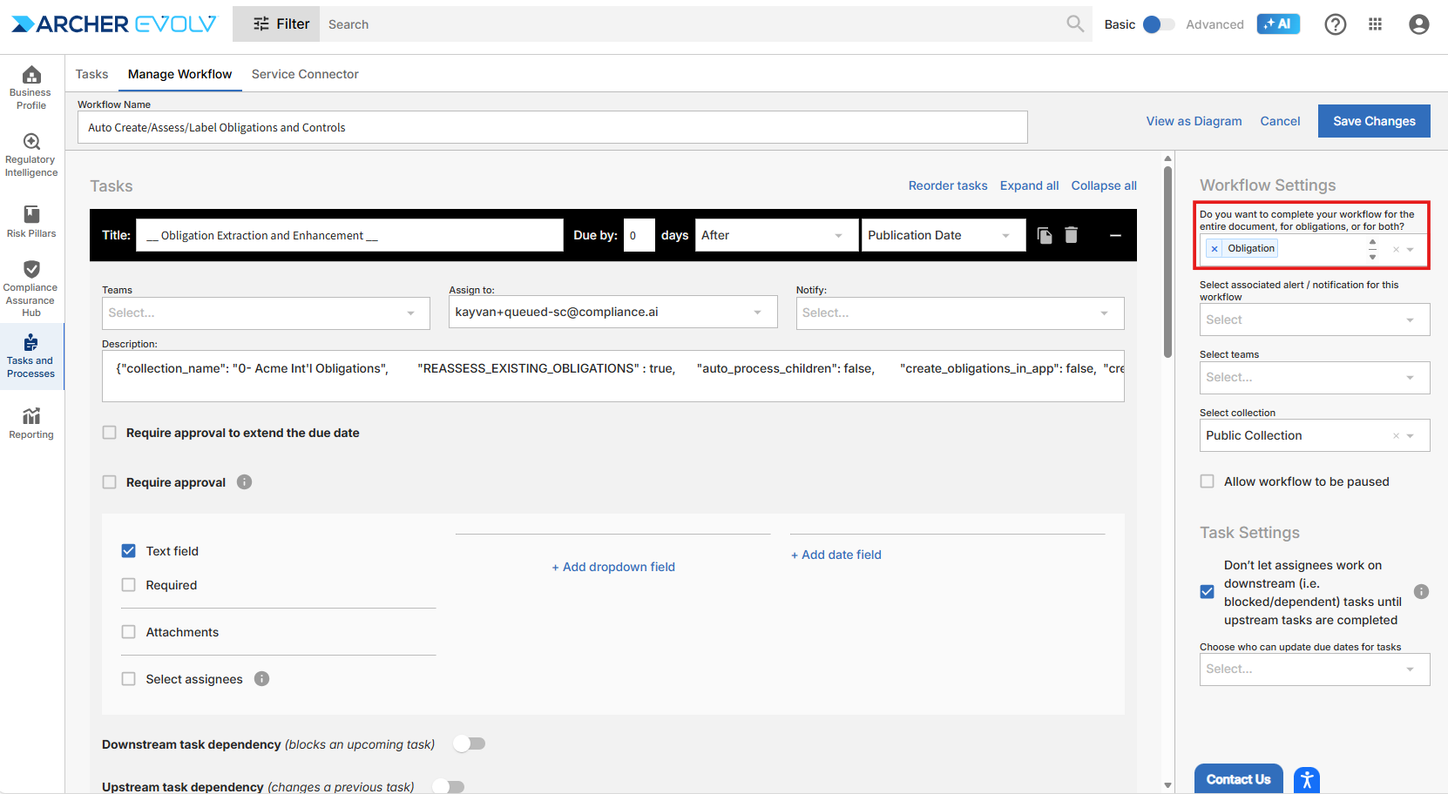Duplicate the Obligation Extraction task

tap(1044, 235)
